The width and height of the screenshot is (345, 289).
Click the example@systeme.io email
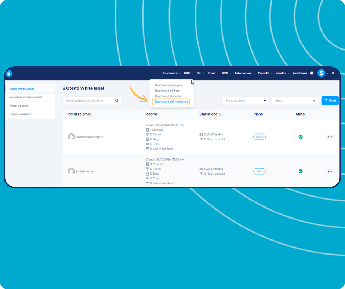90,137
